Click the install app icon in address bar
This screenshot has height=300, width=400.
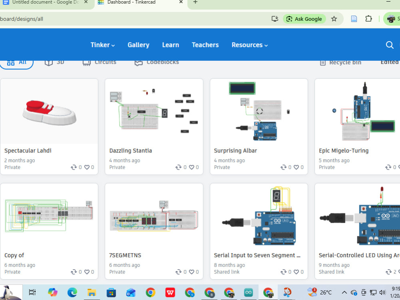275,19
